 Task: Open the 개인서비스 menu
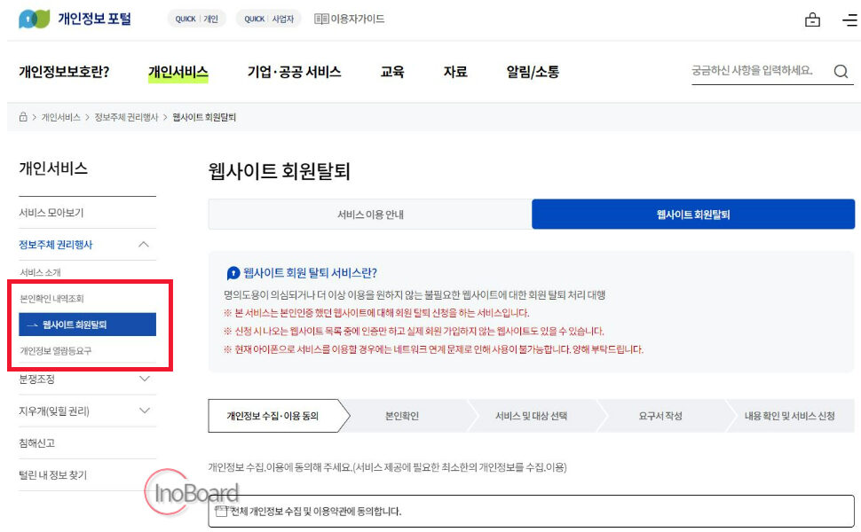tap(178, 72)
